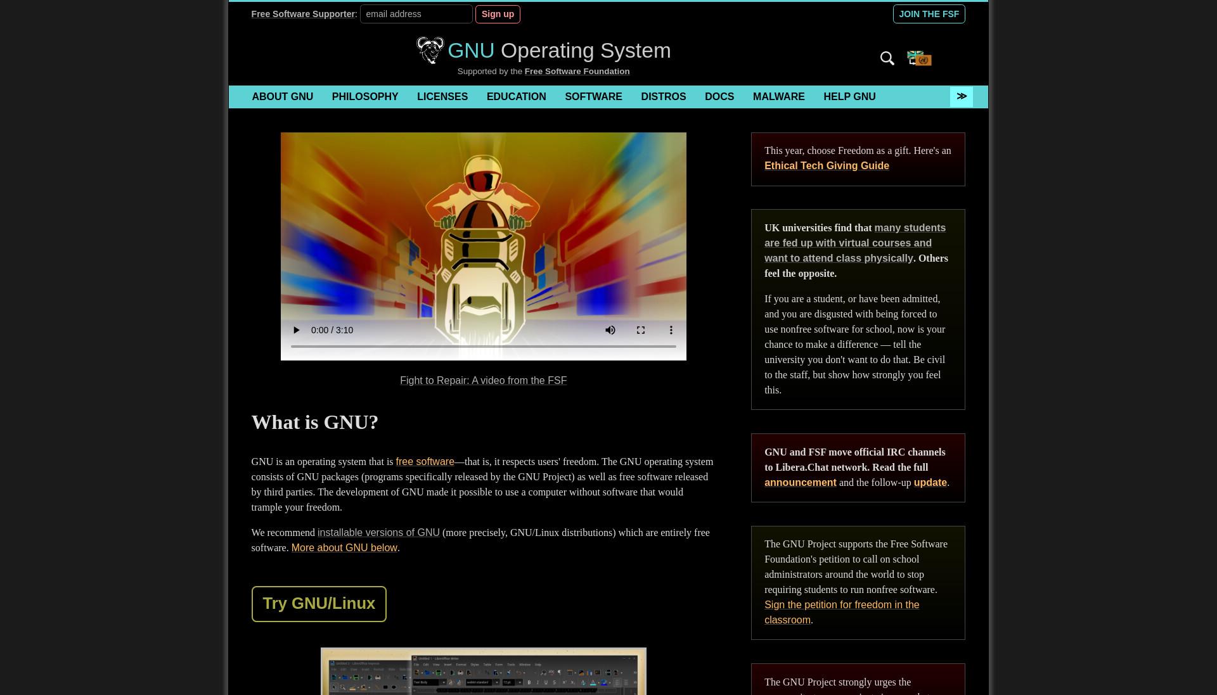Expand more navigation items with » button
The image size is (1217, 695).
tap(961, 96)
